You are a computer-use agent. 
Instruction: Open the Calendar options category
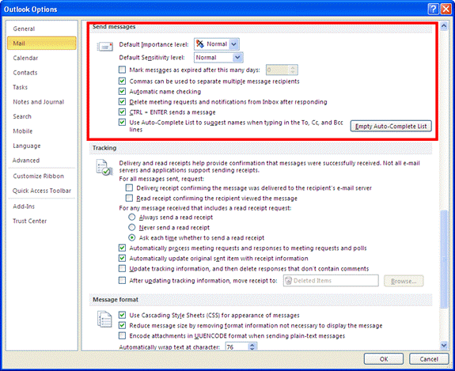(25, 58)
